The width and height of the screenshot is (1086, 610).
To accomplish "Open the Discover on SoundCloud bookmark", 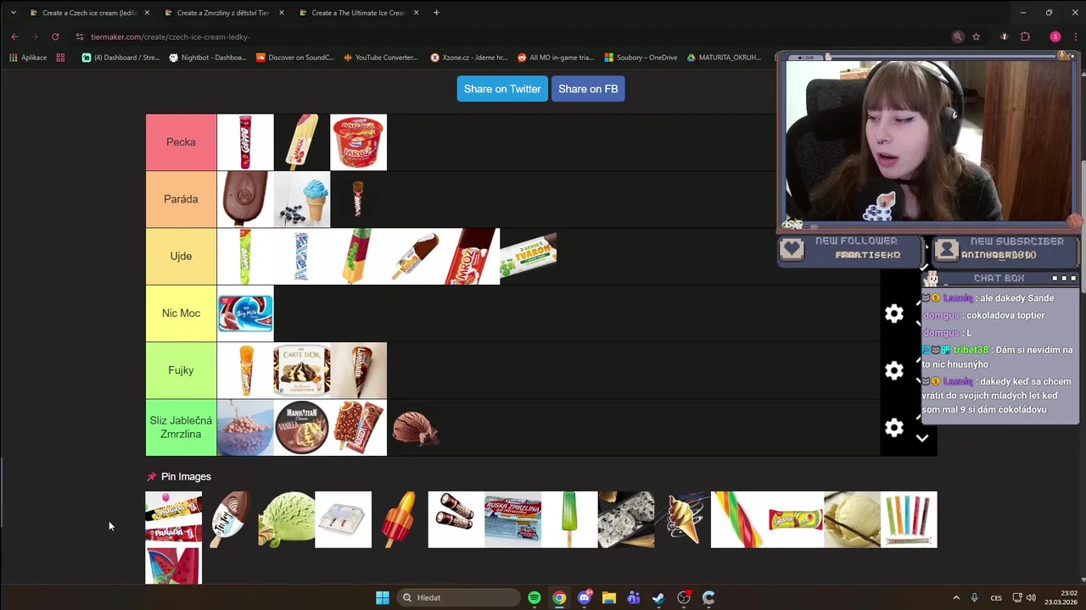I will 295,58.
